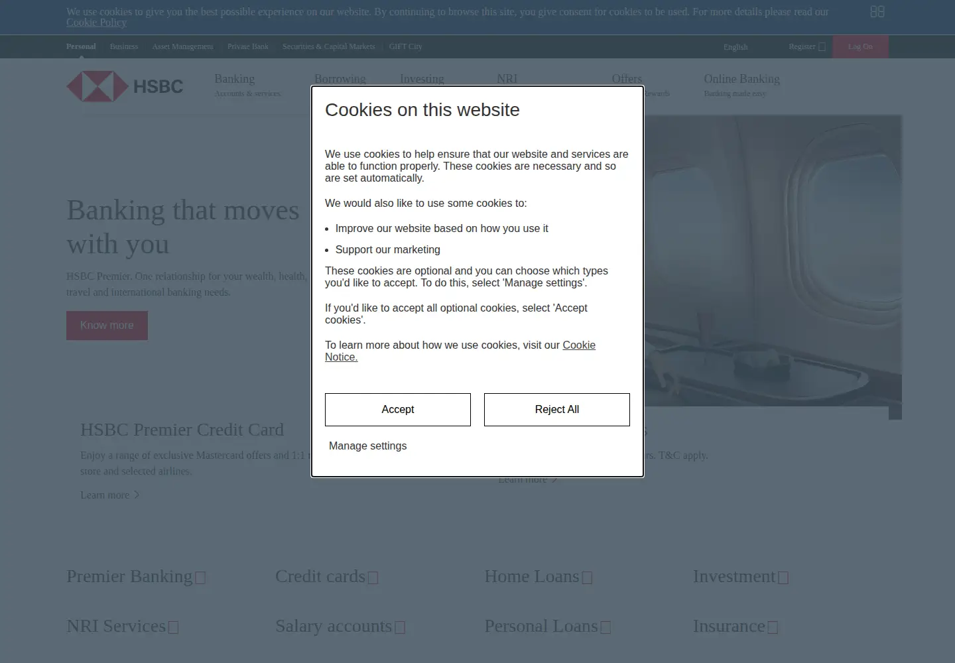
Task: Open the Premier Banking arrow icon
Action: [x=200, y=577]
